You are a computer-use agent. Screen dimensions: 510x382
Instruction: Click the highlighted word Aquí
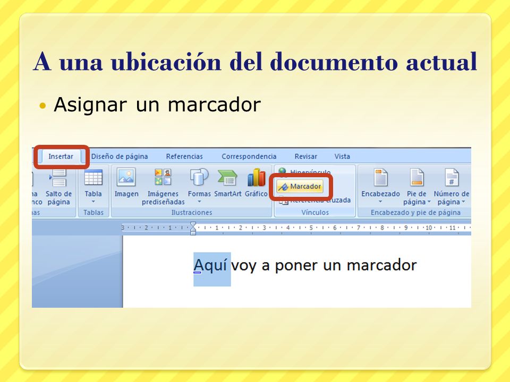(x=210, y=266)
